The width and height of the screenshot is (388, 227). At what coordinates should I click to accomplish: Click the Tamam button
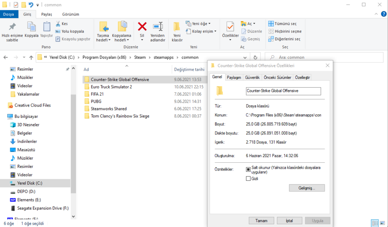(x=261, y=221)
